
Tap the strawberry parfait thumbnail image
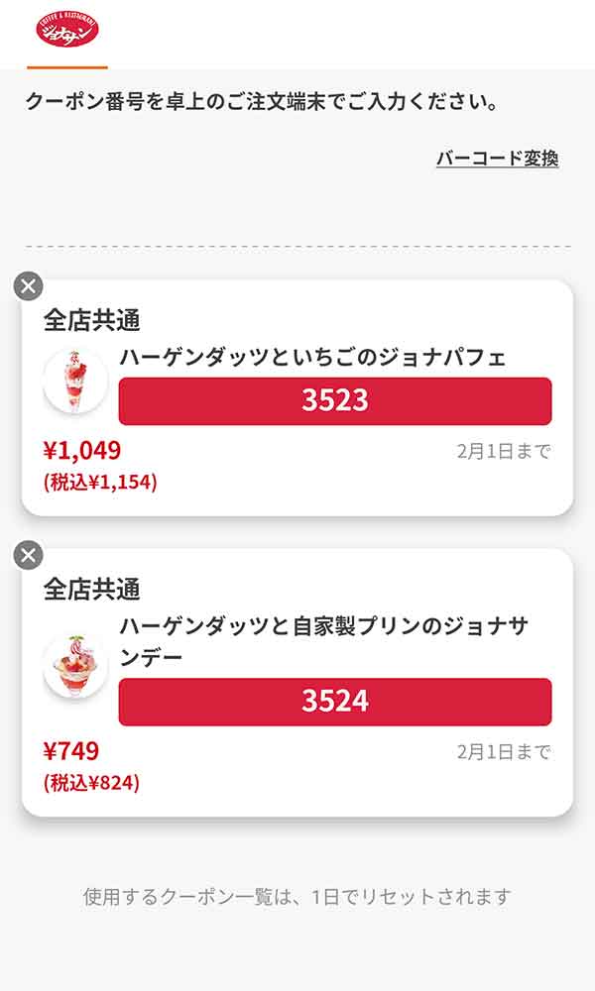coord(75,382)
